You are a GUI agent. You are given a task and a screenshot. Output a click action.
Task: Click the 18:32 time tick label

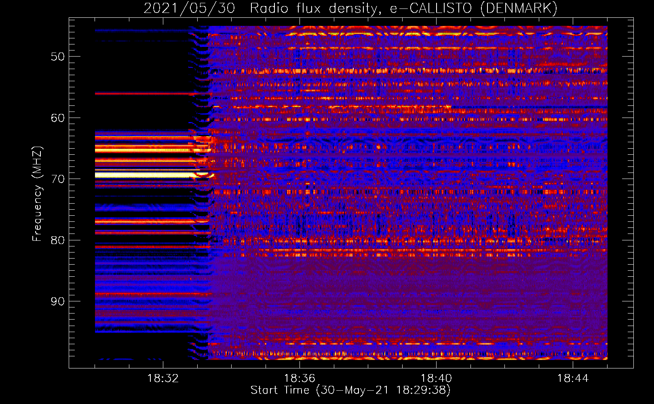[x=163, y=379]
